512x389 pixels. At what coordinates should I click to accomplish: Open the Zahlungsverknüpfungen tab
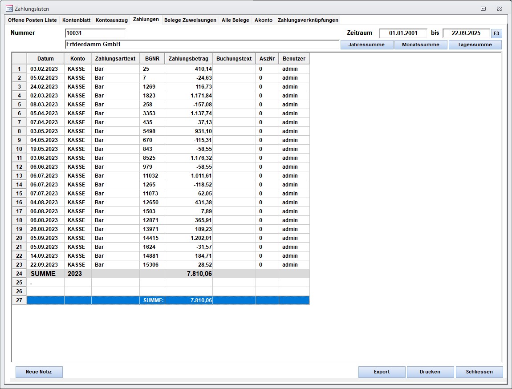308,20
